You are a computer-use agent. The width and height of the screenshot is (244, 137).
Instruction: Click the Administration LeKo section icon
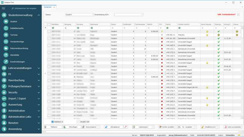pos(4,117)
